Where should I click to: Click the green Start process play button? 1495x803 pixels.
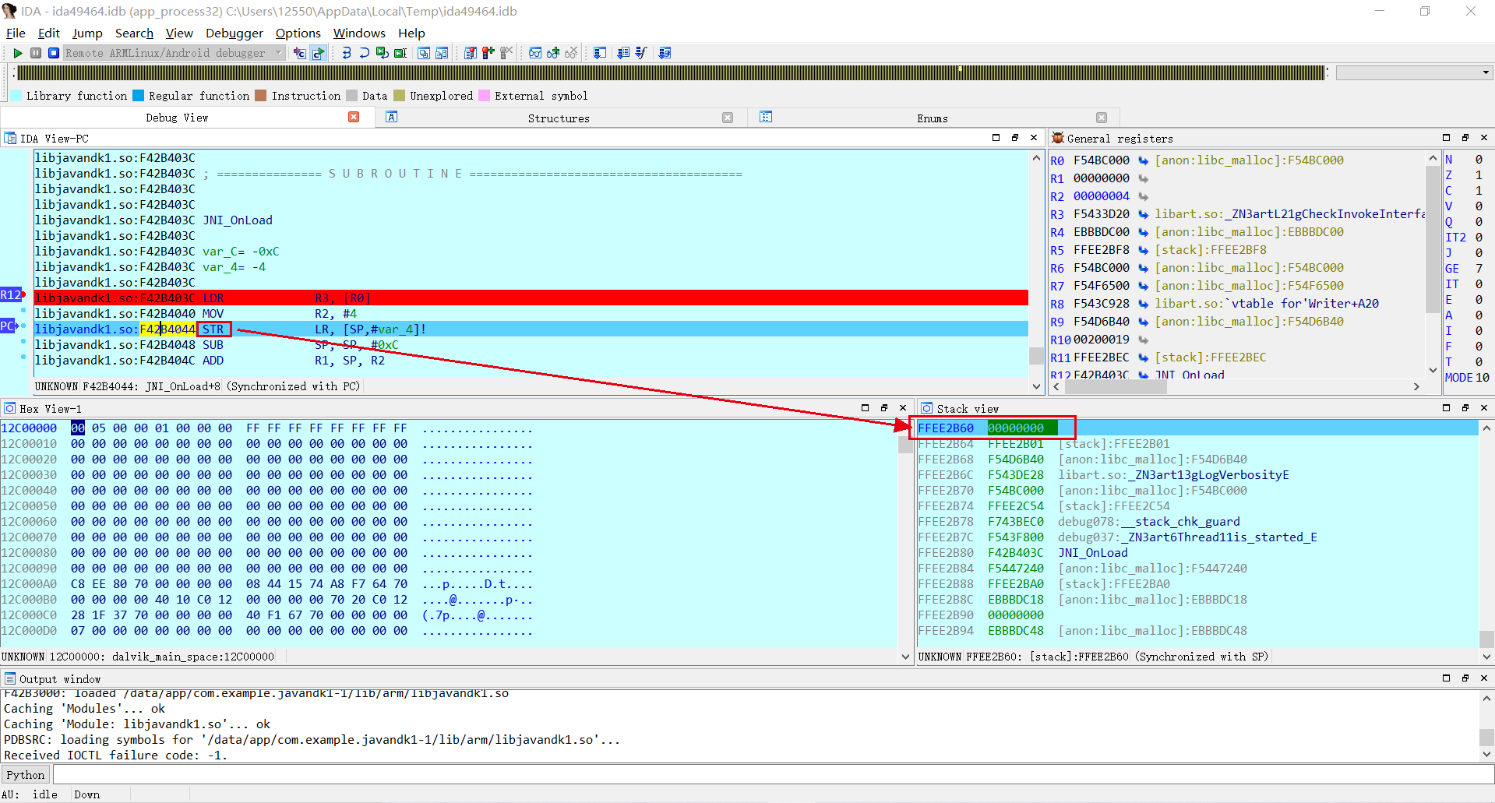pos(17,53)
